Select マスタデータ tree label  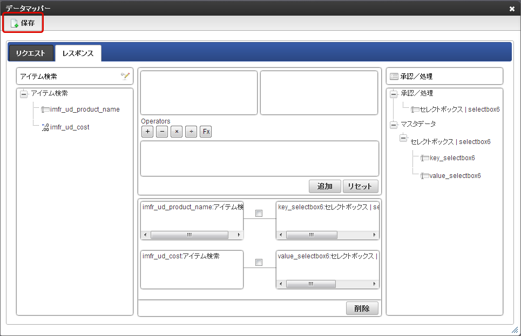coord(418,124)
